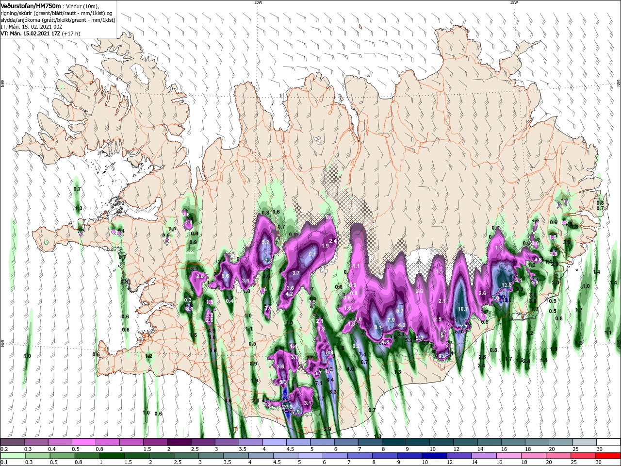This screenshot has height=466, width=621.
Task: Pick the 12 blue-violet swatch, lower legend row
Action: [459, 456]
